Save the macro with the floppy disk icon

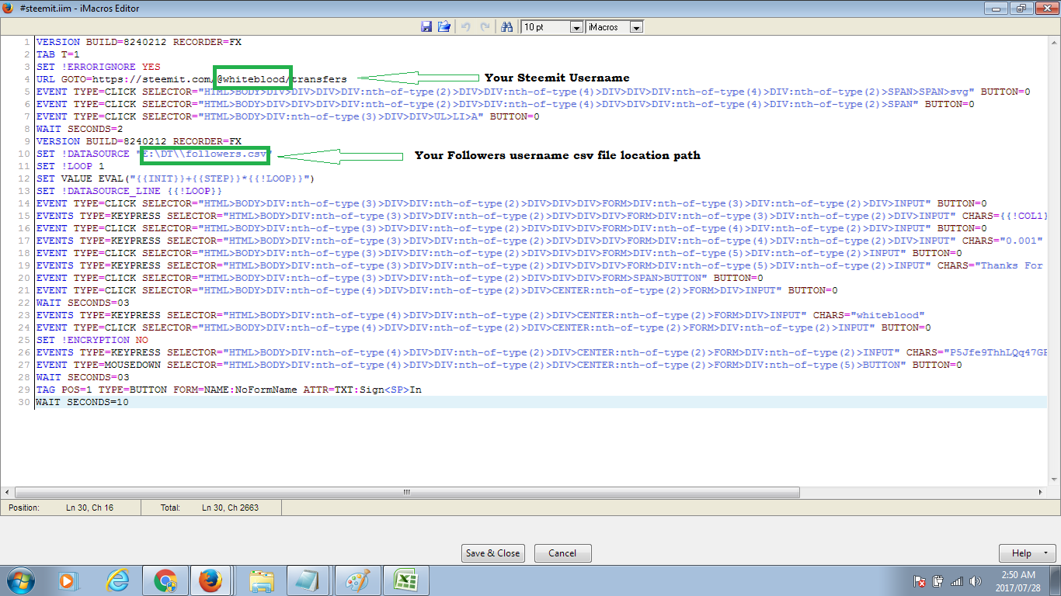point(426,26)
